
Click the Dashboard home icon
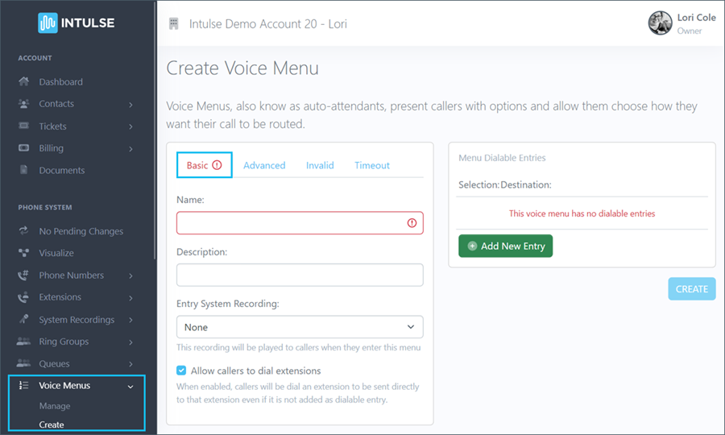point(24,81)
